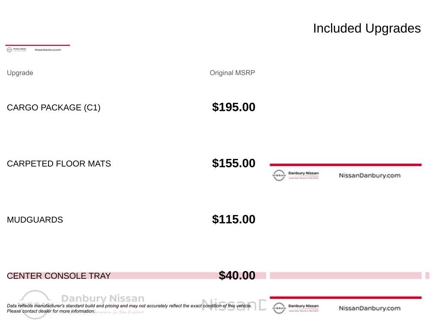Click the small Nissan logo at top left
The width and height of the screenshot is (439, 329).
(9, 50)
